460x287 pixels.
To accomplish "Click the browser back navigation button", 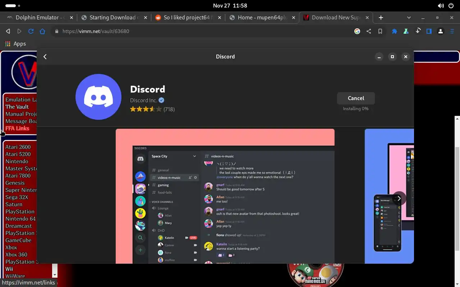I will pos(8,31).
